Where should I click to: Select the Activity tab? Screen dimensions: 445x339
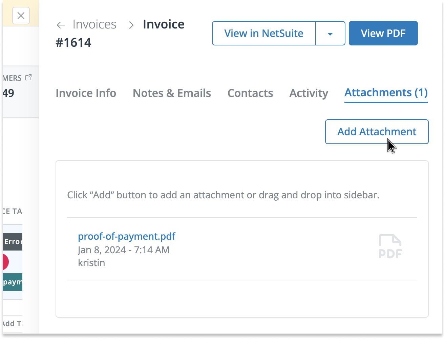tap(309, 93)
